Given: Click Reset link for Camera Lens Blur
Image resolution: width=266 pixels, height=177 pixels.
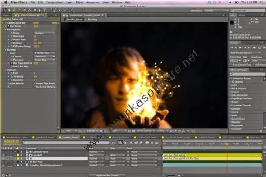Looking at the screenshot, I should tap(36, 23).
